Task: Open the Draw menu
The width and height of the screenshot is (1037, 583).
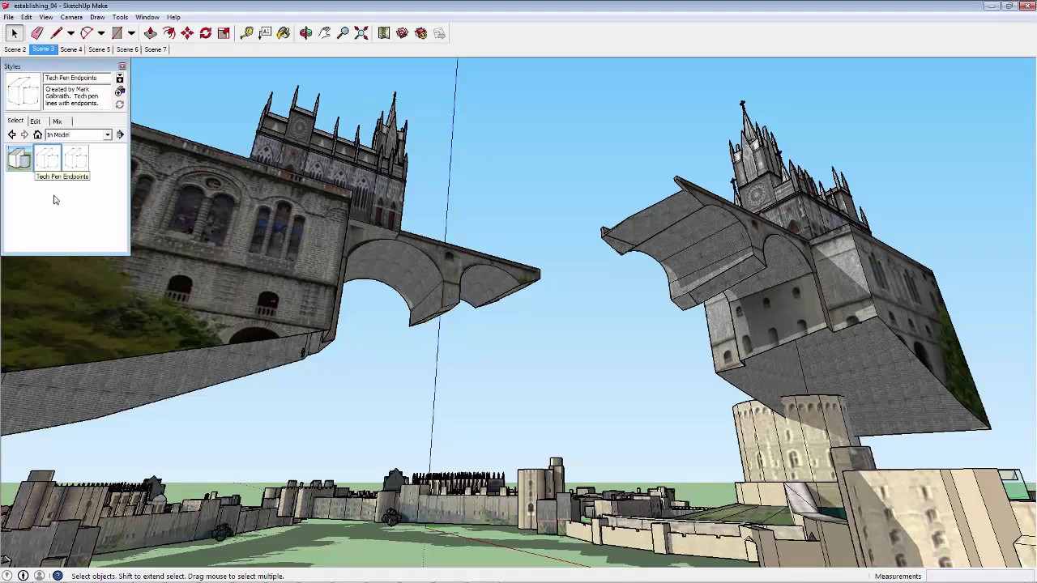Action: coord(97,17)
